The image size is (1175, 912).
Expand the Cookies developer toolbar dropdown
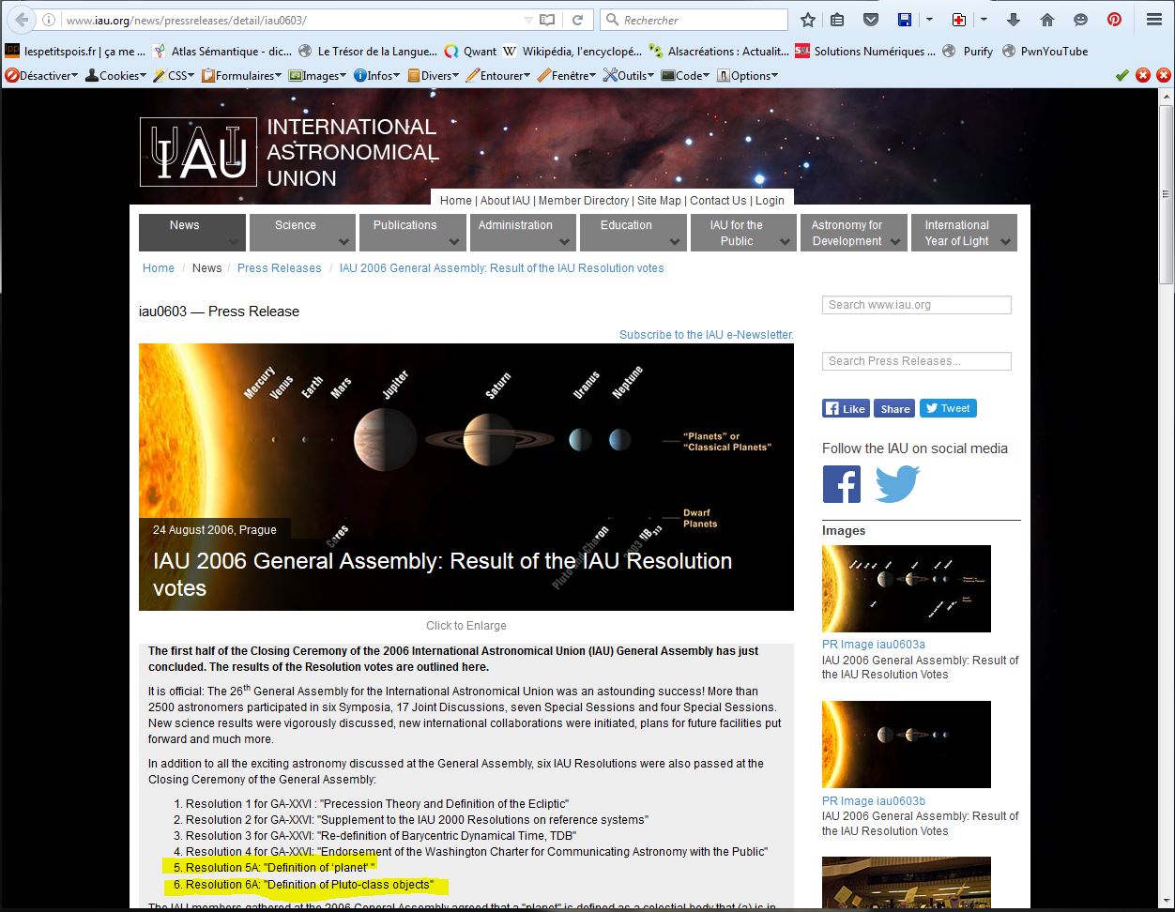click(x=116, y=76)
